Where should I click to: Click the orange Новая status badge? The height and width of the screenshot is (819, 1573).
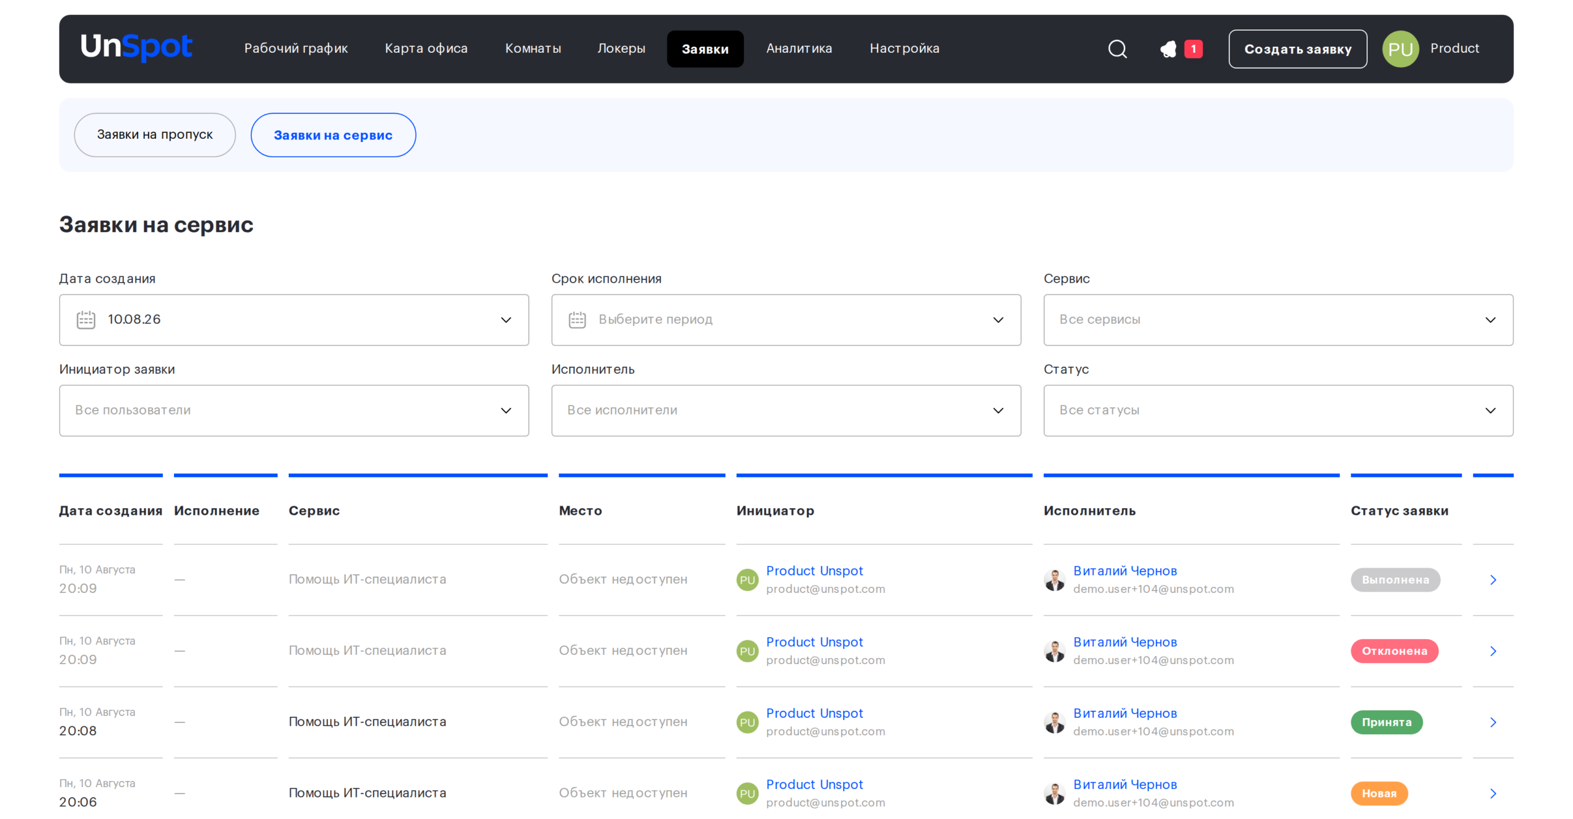(x=1379, y=793)
